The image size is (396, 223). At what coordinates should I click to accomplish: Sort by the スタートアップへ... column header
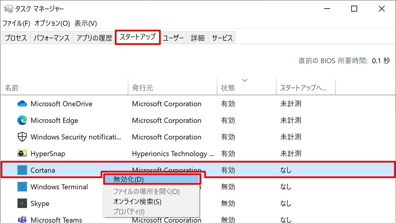point(306,88)
